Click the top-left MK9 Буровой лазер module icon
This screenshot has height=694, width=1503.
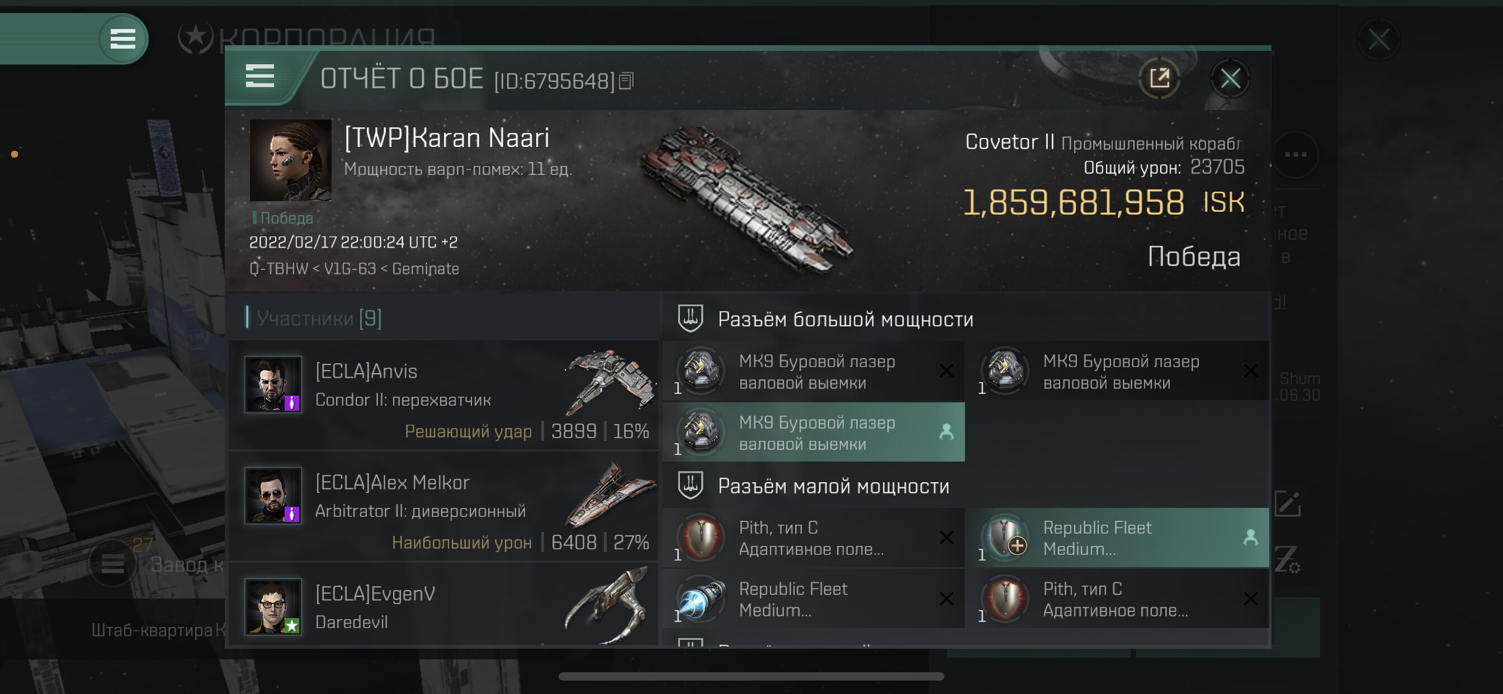point(701,371)
